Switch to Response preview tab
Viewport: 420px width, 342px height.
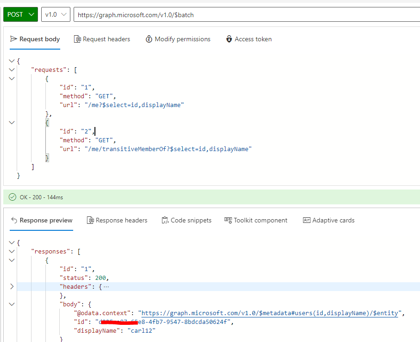(x=42, y=220)
